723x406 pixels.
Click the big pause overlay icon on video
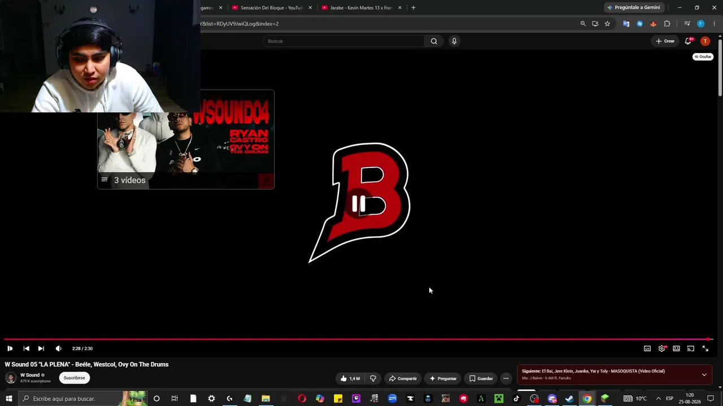359,204
